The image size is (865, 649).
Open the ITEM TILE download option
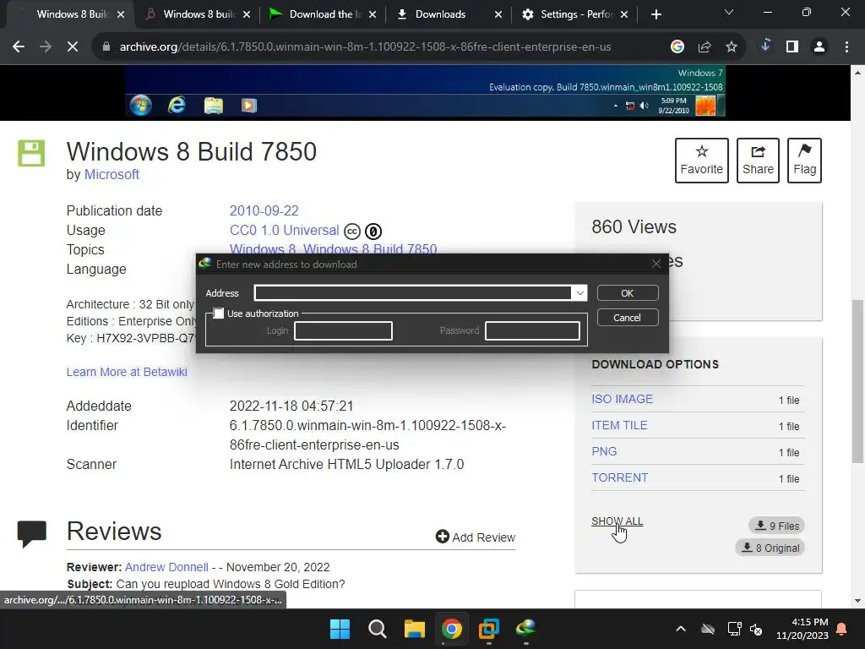click(x=619, y=426)
